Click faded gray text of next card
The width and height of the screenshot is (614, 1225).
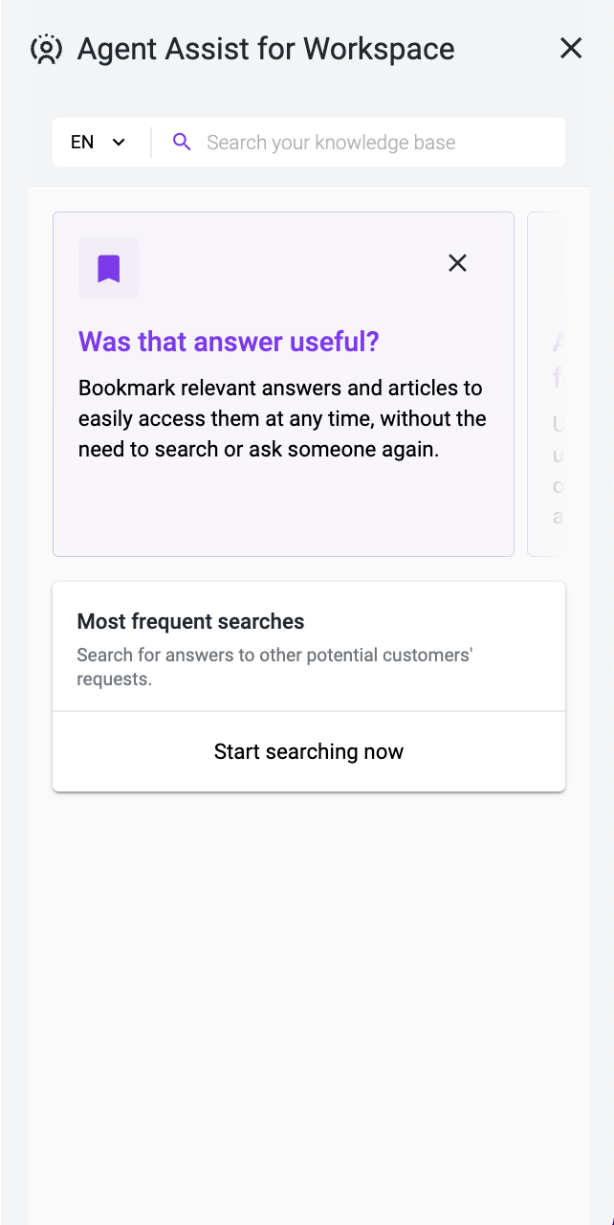(558, 470)
